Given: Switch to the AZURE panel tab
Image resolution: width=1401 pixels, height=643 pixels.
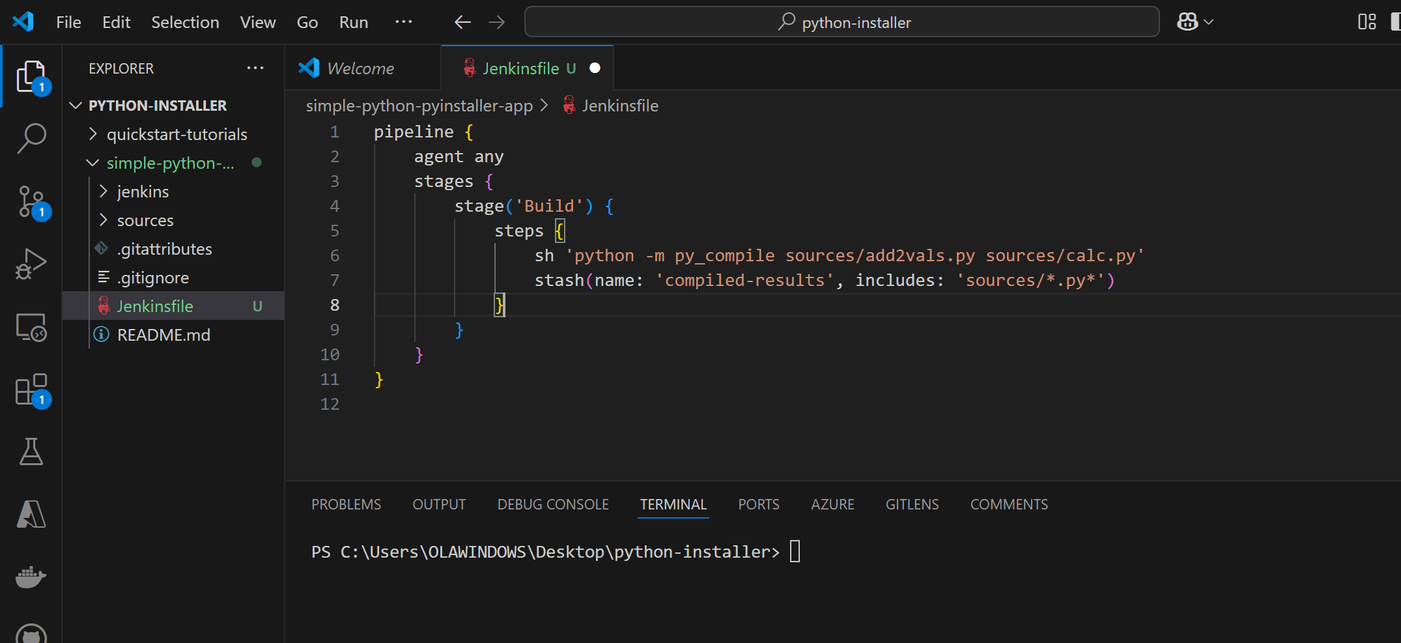Looking at the screenshot, I should tap(832, 504).
